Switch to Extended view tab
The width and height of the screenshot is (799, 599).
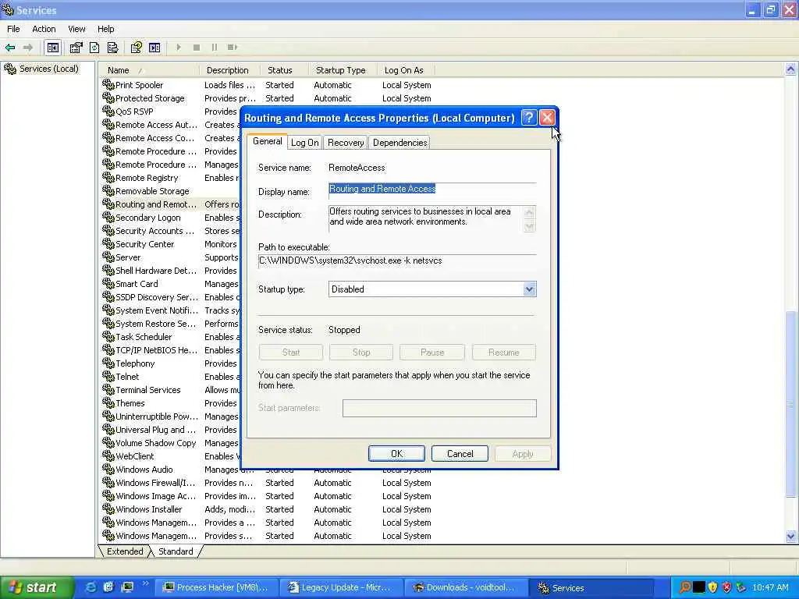(125, 551)
